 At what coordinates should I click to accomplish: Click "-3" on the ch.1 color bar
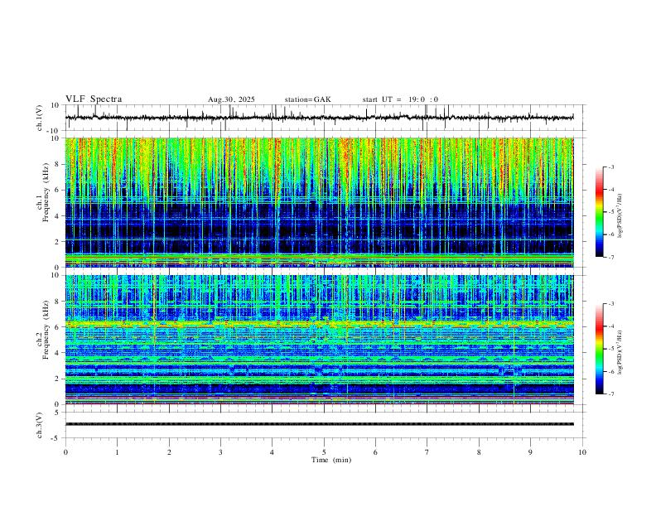coord(611,167)
